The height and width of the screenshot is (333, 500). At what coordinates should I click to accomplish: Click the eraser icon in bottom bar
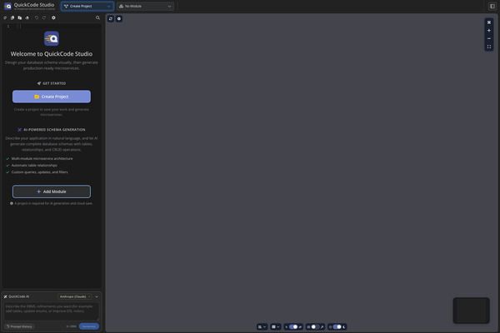tap(300, 326)
